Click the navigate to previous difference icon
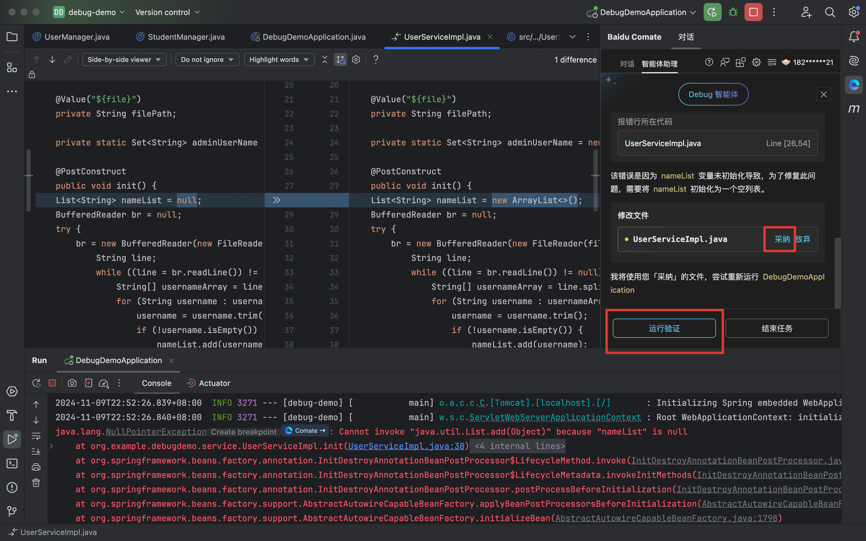Image resolution: width=866 pixels, height=541 pixels. (36, 59)
